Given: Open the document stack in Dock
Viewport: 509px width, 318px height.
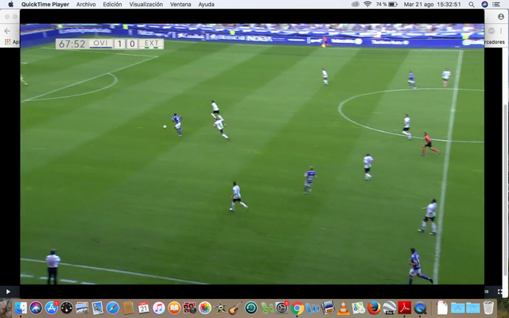Looking at the screenshot, I should pyautogui.click(x=442, y=308).
